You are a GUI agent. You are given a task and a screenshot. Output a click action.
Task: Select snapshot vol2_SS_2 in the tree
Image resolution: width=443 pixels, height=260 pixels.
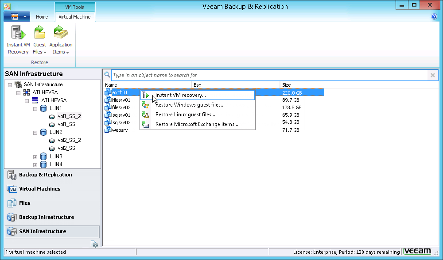coord(69,140)
